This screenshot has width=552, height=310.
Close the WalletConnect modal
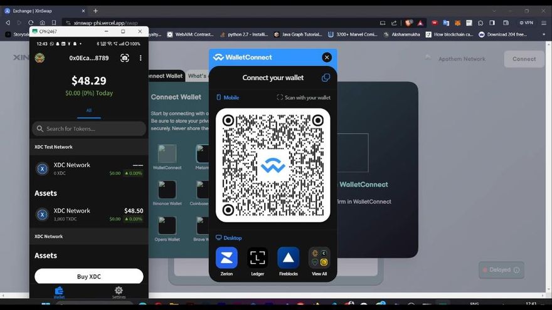click(327, 57)
